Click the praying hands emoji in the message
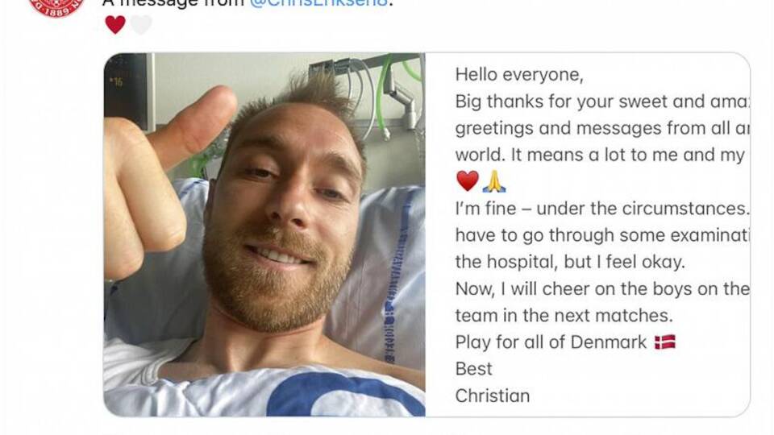 click(494, 181)
